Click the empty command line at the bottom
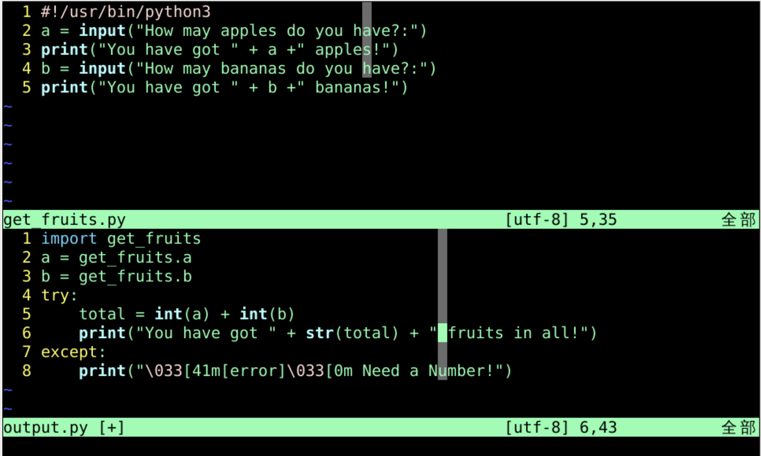 [374, 447]
